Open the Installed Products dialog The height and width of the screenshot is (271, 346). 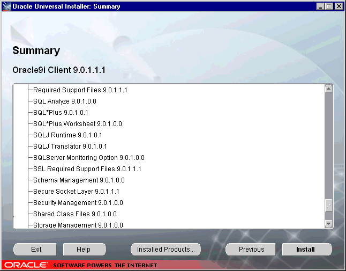click(166, 250)
